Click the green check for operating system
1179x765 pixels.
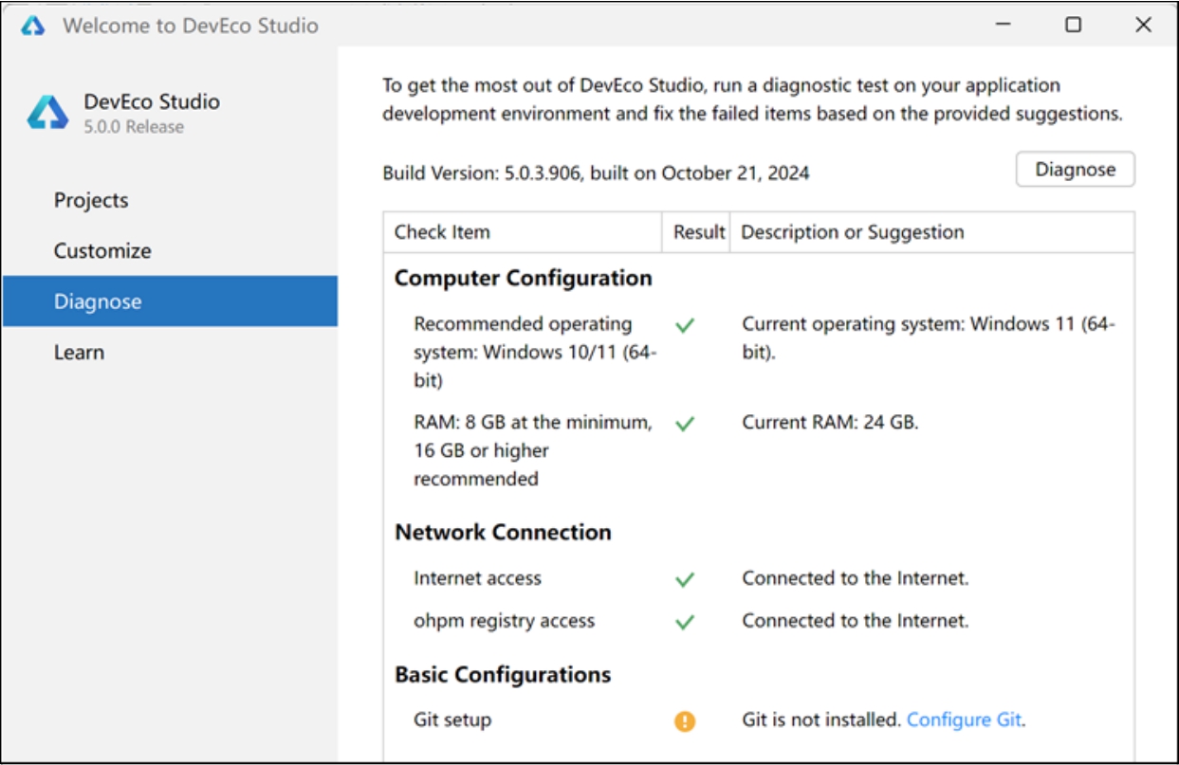pyautogui.click(x=685, y=325)
